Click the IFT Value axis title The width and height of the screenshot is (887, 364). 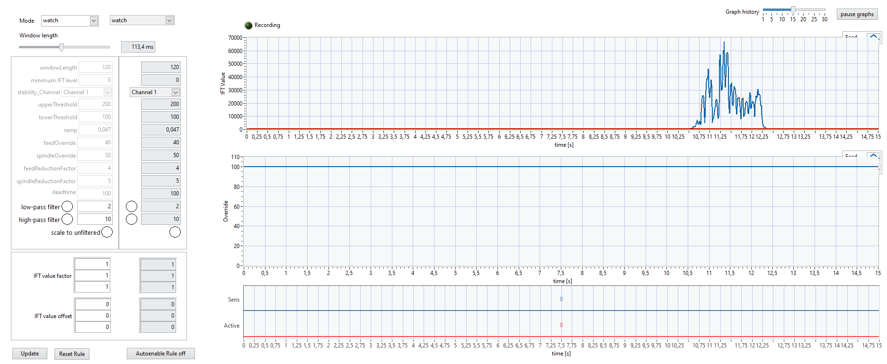222,83
